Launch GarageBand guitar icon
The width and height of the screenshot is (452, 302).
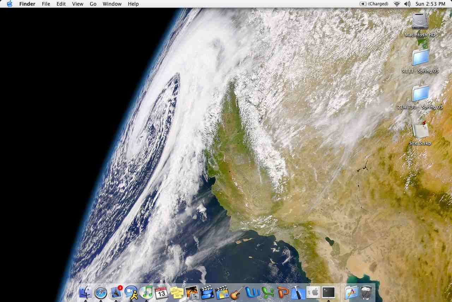point(237,292)
